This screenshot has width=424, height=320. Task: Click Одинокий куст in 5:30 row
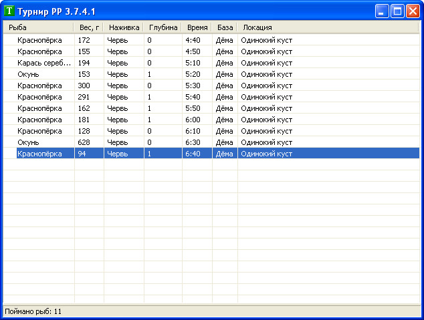pyautogui.click(x=267, y=86)
